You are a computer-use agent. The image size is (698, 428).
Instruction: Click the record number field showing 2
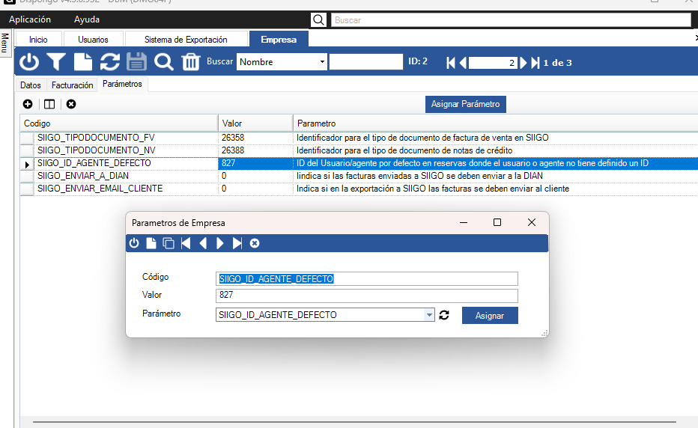(x=493, y=63)
